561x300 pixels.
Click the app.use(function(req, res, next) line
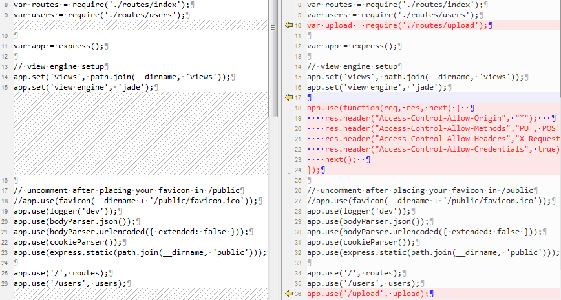pyautogui.click(x=388, y=108)
